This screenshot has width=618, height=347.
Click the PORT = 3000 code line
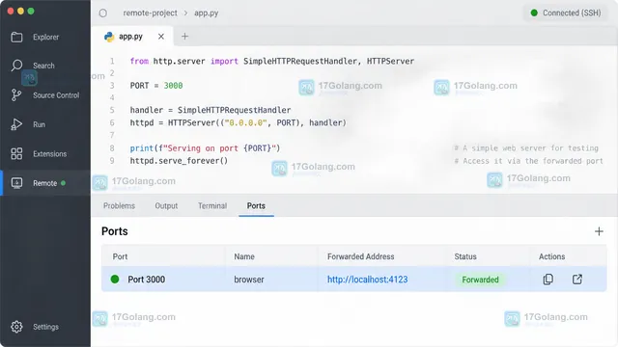tap(156, 86)
